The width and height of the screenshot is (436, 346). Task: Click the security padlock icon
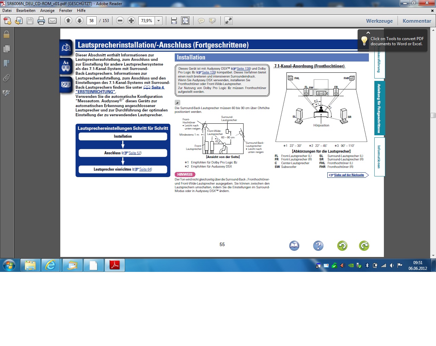[6, 34]
